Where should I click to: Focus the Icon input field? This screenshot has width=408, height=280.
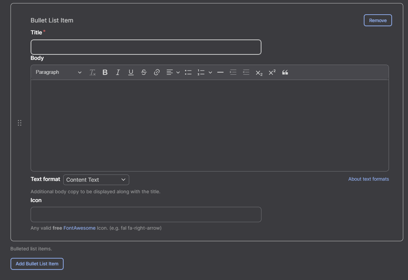146,215
